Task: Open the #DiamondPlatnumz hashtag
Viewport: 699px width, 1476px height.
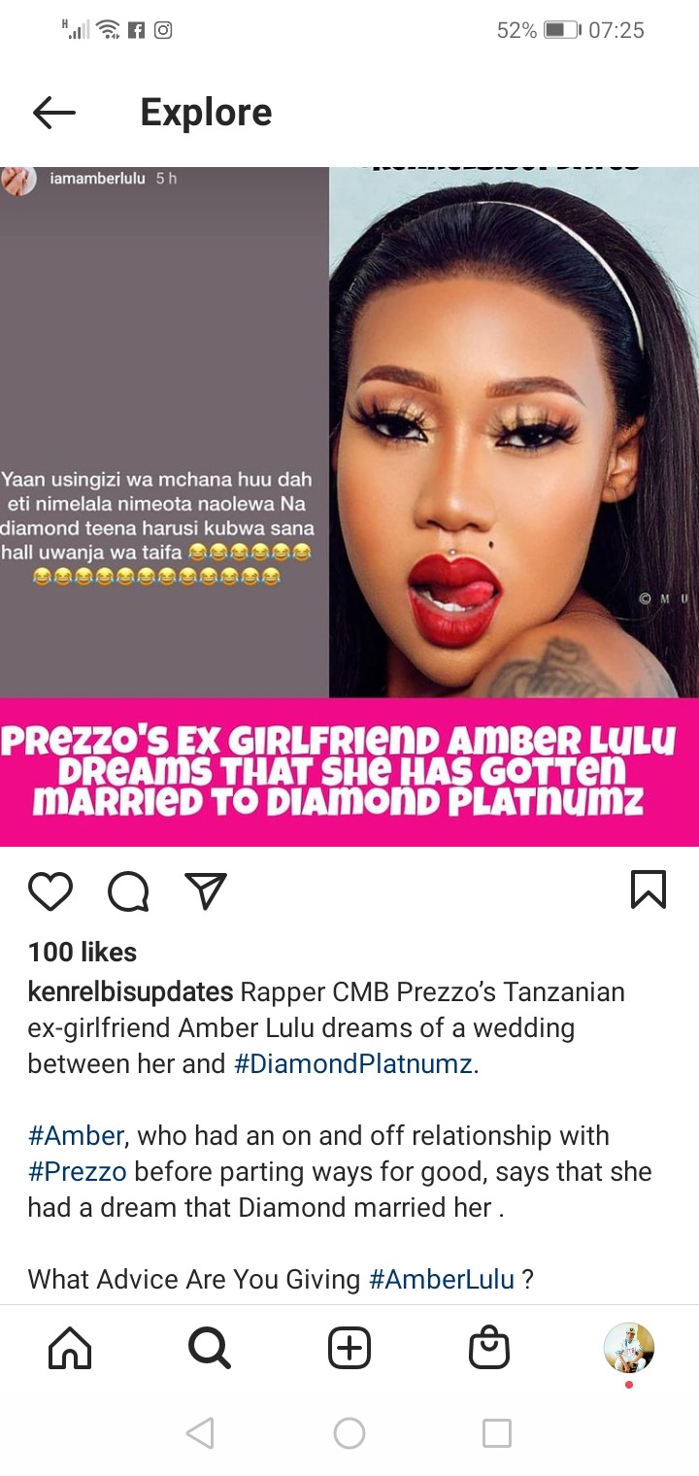Action: coord(353,1064)
